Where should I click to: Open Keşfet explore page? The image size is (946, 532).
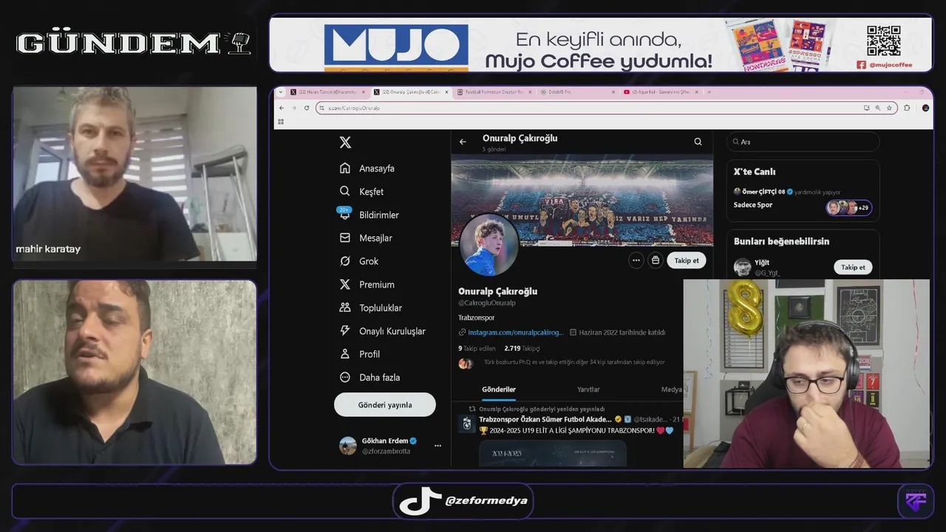coord(361,191)
